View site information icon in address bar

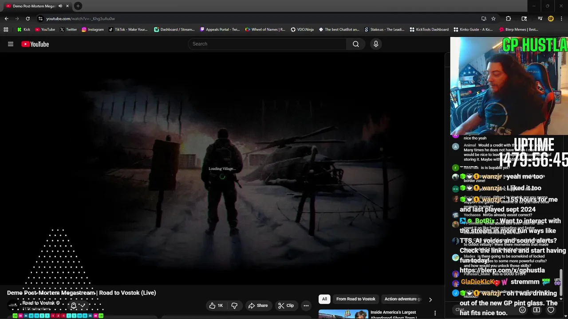tap(40, 19)
